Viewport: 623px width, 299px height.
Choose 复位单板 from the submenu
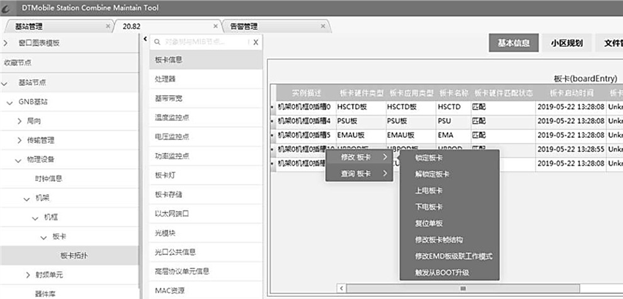(449, 224)
